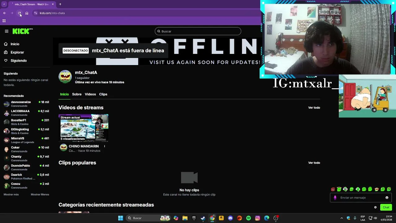This screenshot has width=396, height=223.
Task: Click the browser back arrow
Action: [5, 13]
